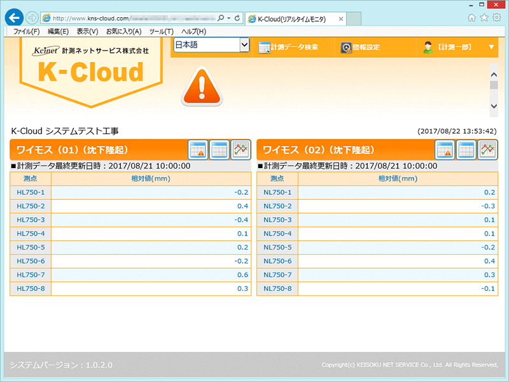The height and width of the screenshot is (382, 509).
Task: Click the HL750-7 measurement point link
Action: tap(31, 275)
